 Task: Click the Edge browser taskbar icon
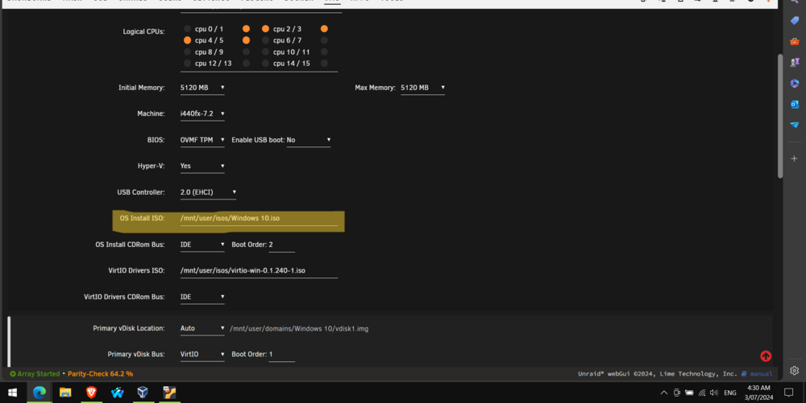coord(39,393)
